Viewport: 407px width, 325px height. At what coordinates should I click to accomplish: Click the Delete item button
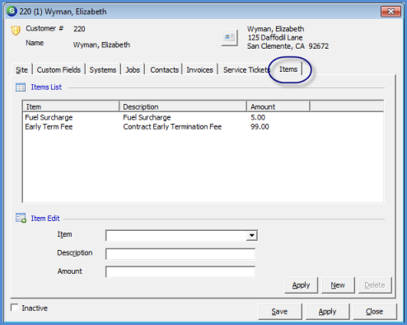click(375, 285)
